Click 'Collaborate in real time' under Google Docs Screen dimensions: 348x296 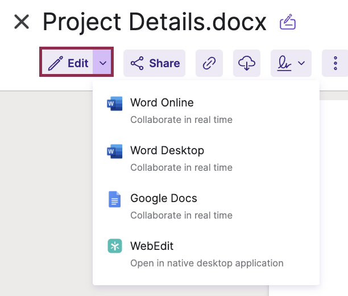(x=181, y=215)
